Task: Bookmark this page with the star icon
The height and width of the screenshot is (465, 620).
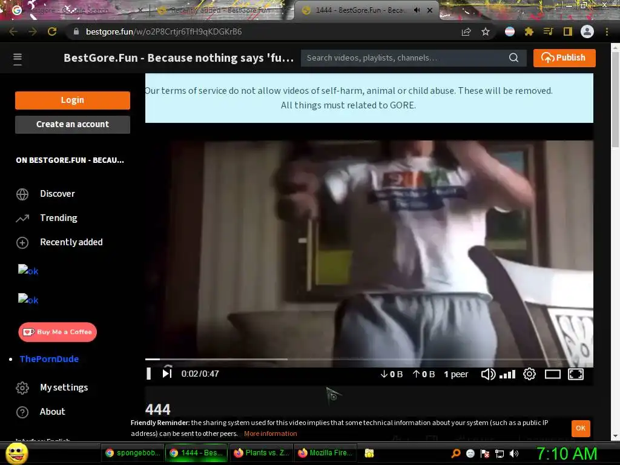Action: pyautogui.click(x=486, y=31)
